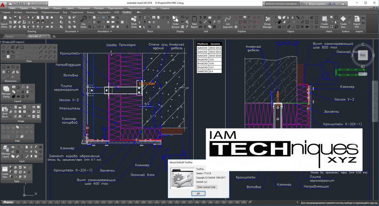Screen dimensions: 379x206
Task: Click the Enter License Code button
Action: [206, 187]
